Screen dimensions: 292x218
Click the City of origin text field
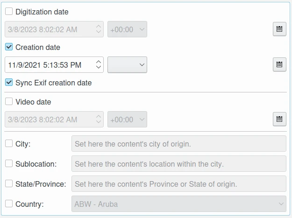pyautogui.click(x=178, y=144)
